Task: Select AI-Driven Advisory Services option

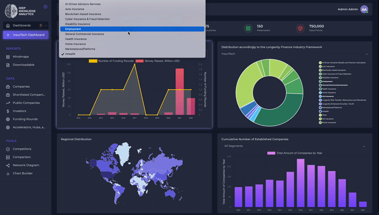Action: click(132, 4)
